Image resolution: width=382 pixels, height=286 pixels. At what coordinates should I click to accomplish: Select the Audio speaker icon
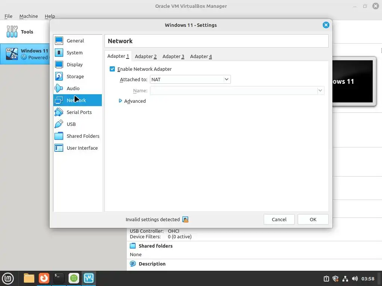(59, 88)
